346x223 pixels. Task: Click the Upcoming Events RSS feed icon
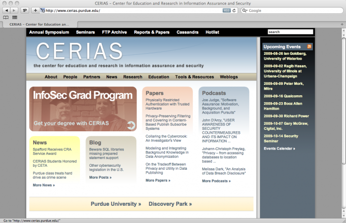[x=309, y=46]
